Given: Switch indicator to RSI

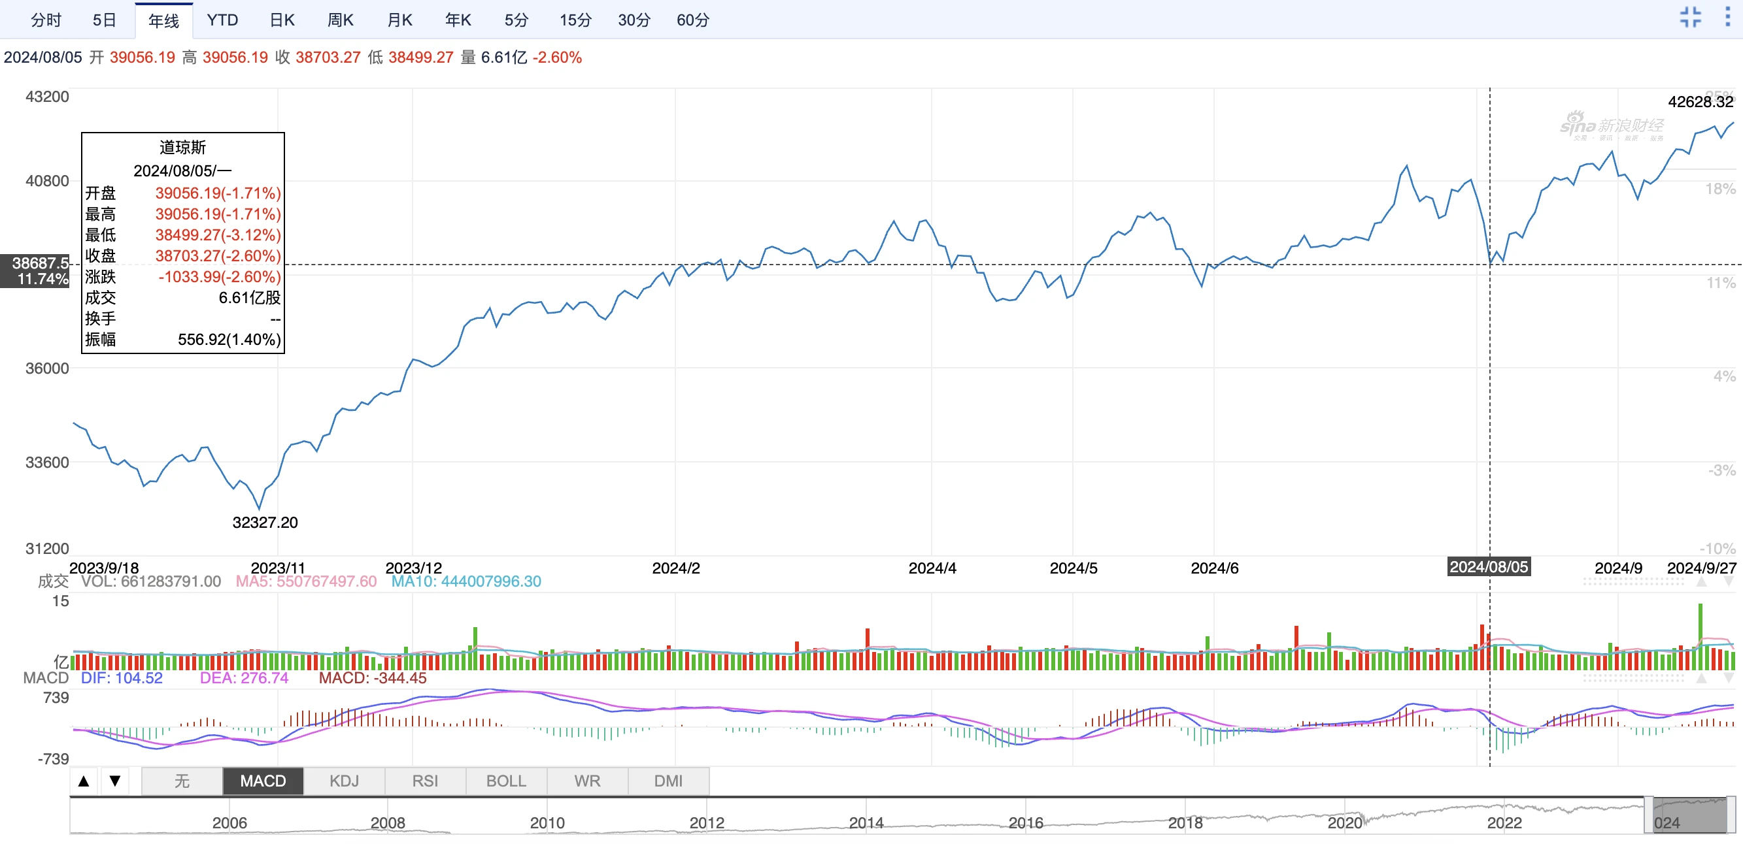Looking at the screenshot, I should 425,781.
